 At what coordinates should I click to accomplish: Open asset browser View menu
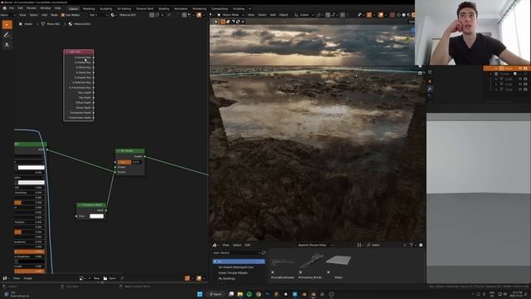226,245
